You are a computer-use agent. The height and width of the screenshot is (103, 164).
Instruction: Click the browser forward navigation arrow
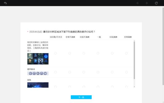pos(147,3)
